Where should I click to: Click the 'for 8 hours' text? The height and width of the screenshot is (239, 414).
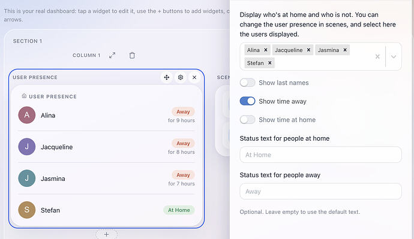point(181,152)
